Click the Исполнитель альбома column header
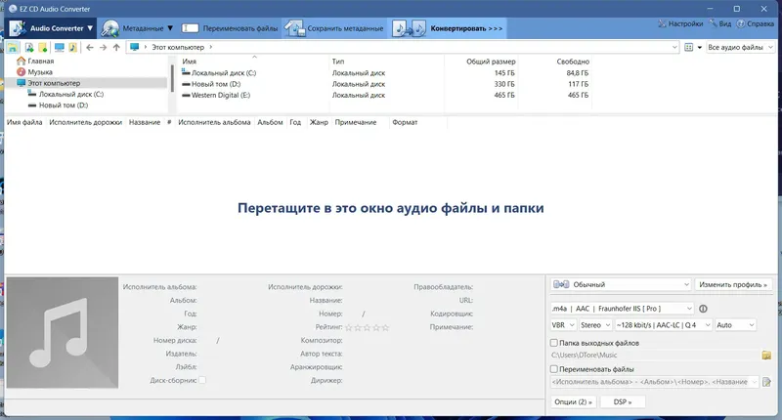This screenshot has height=420, width=782. [x=214, y=122]
